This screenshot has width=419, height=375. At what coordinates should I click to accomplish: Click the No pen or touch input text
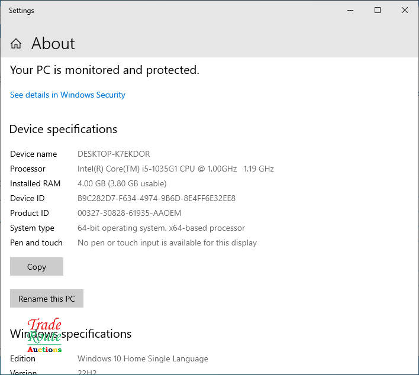click(x=167, y=243)
